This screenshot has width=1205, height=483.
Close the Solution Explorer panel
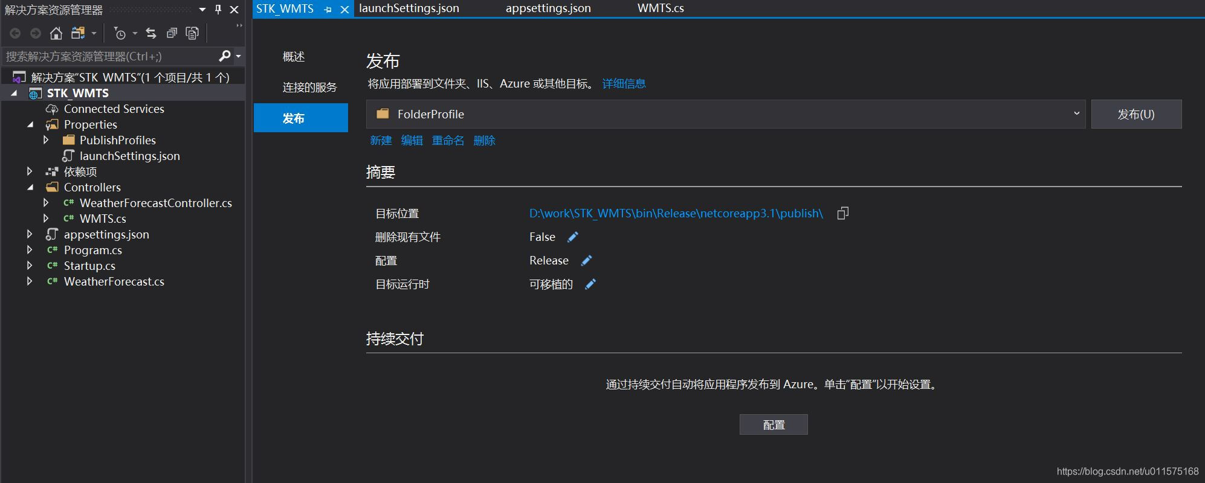coord(234,9)
